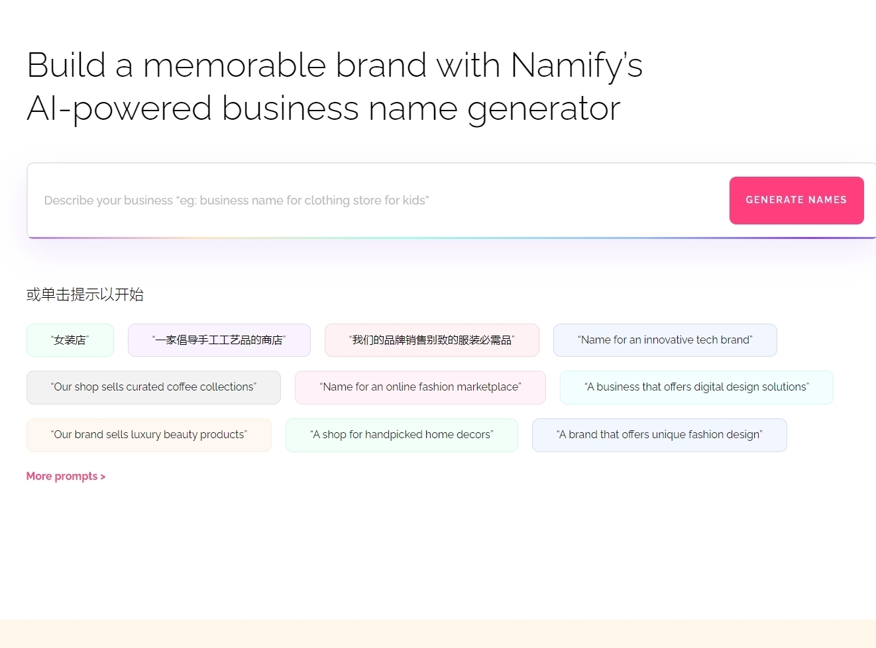Select the "女装店" prompt chip
Viewport: 876px width, 648px height.
click(x=70, y=340)
